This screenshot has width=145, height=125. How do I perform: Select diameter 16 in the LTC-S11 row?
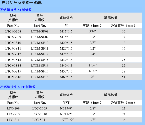(123, 120)
